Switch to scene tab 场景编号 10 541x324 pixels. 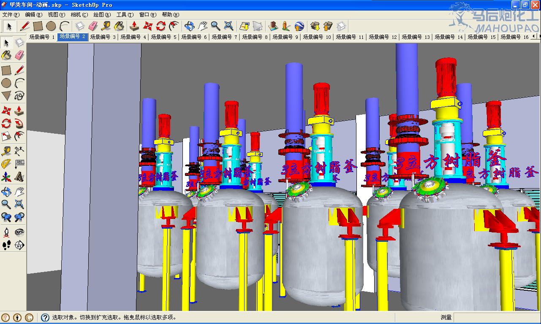(x=317, y=37)
